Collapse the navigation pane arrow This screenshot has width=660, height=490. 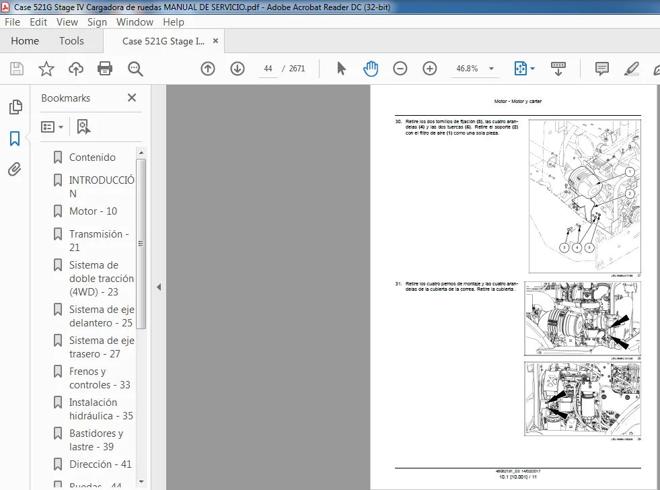[159, 287]
